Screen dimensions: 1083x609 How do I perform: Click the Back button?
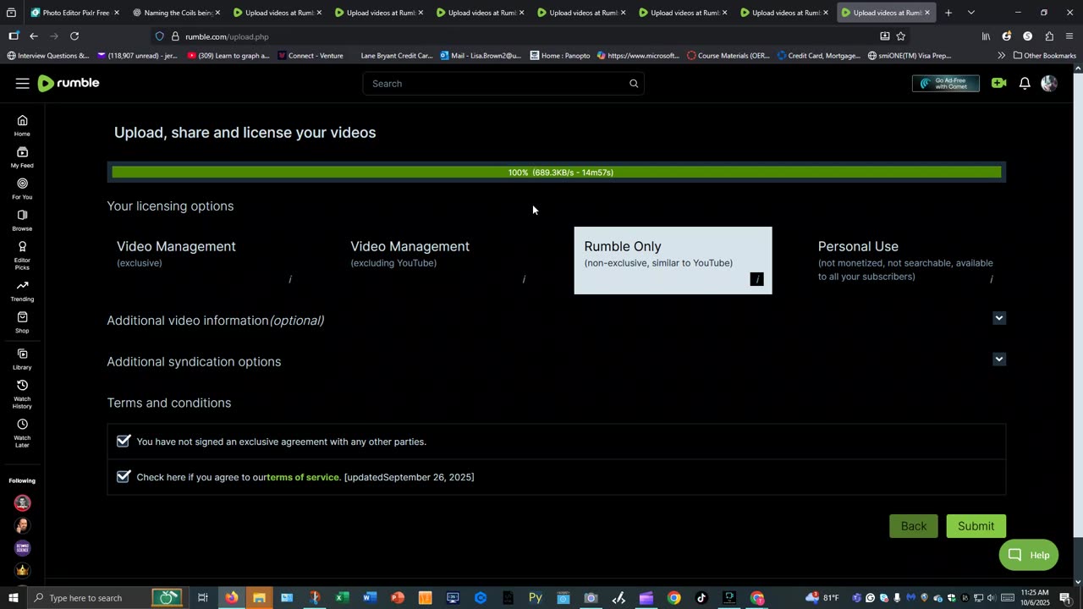coord(914,526)
